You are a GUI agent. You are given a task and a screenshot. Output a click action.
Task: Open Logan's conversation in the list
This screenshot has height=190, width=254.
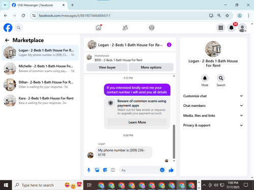click(x=40, y=53)
